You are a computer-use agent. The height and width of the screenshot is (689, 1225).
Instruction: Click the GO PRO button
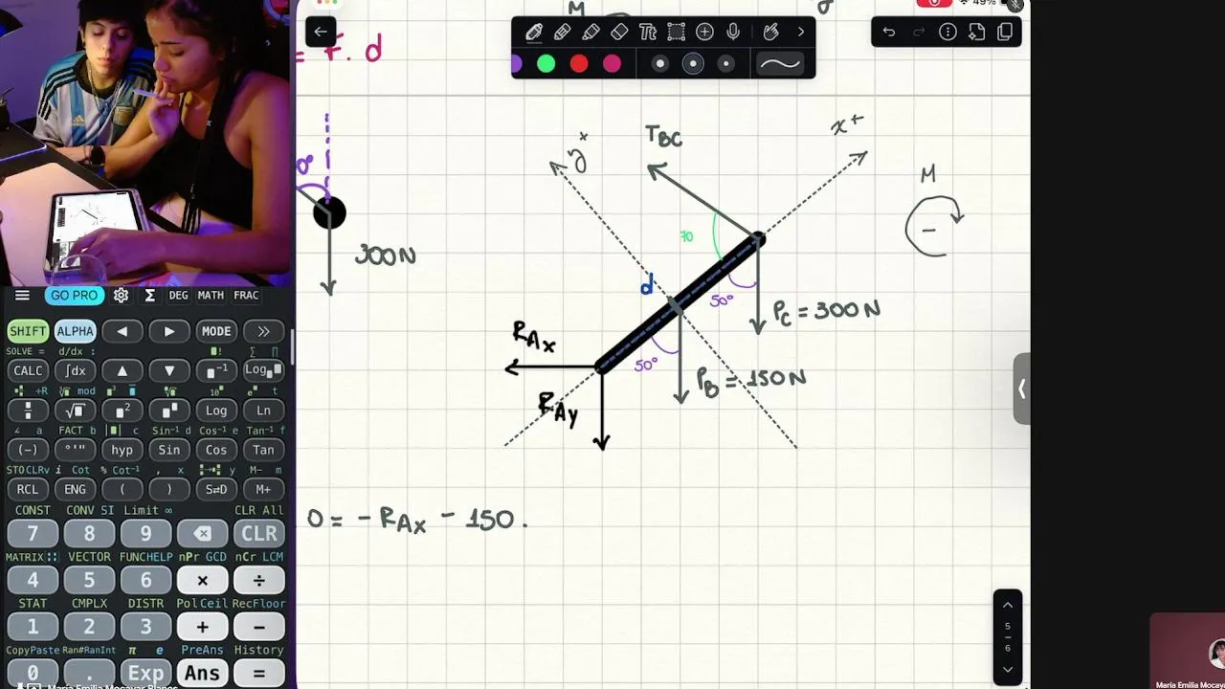point(75,296)
